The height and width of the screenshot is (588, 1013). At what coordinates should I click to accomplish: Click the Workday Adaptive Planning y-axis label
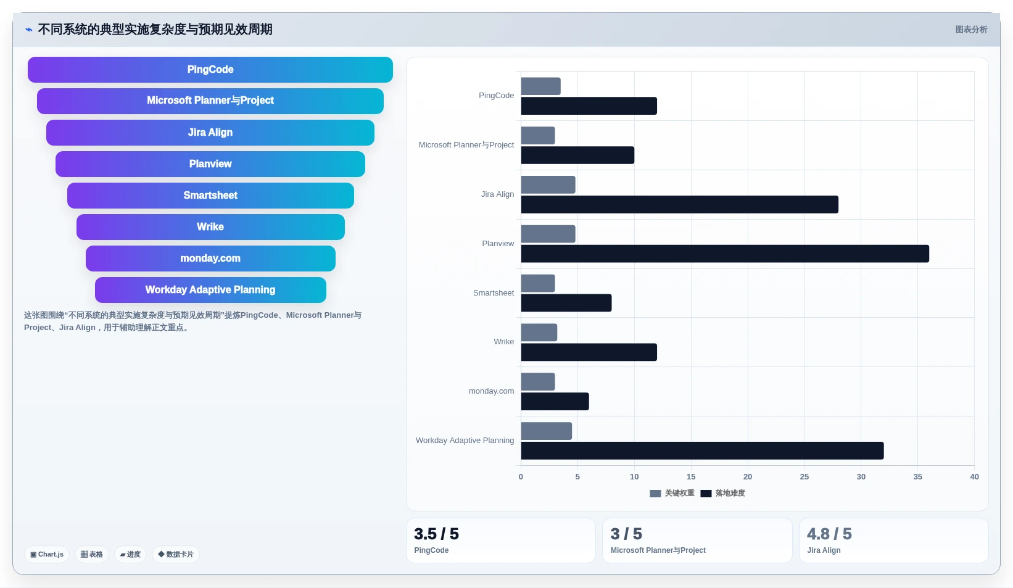click(465, 441)
